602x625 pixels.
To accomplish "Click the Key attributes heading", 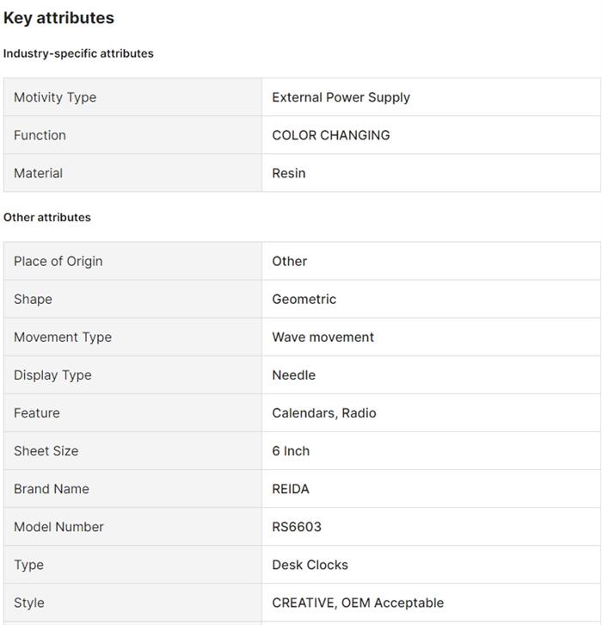I will click(58, 18).
